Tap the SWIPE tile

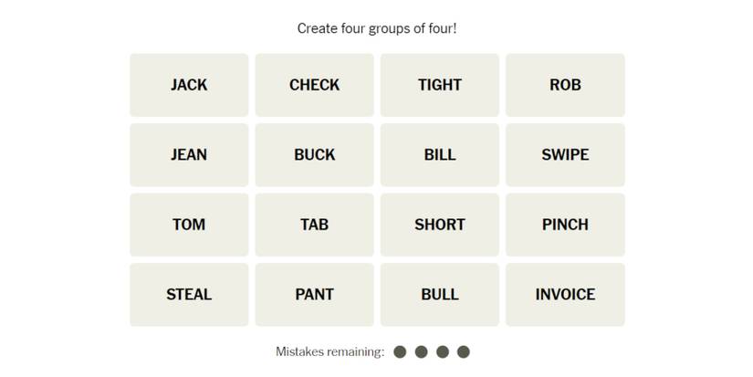point(565,154)
